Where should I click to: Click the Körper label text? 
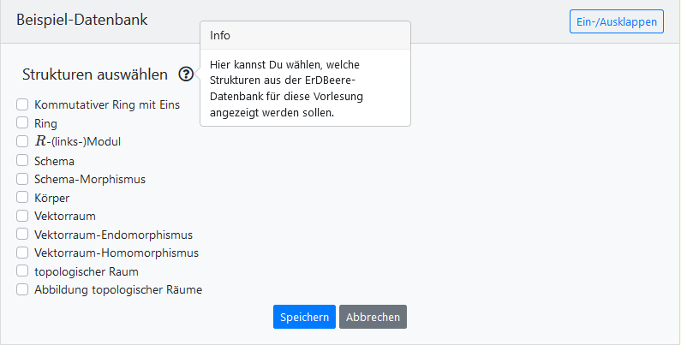(52, 198)
